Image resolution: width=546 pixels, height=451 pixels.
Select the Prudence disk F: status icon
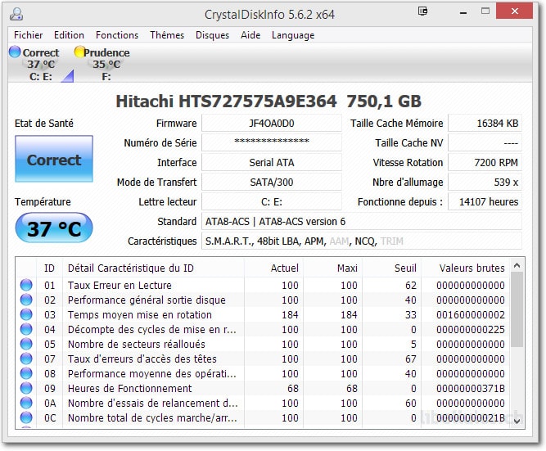79,52
